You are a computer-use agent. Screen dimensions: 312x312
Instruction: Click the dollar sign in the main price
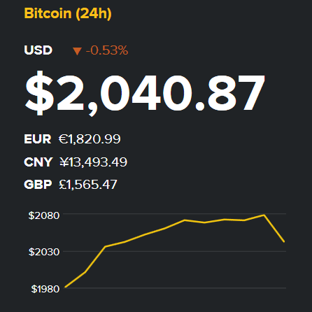coord(39,93)
